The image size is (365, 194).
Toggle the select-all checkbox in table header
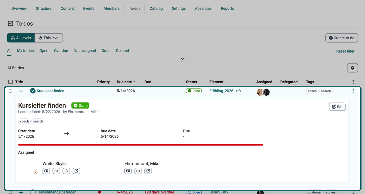point(10,82)
